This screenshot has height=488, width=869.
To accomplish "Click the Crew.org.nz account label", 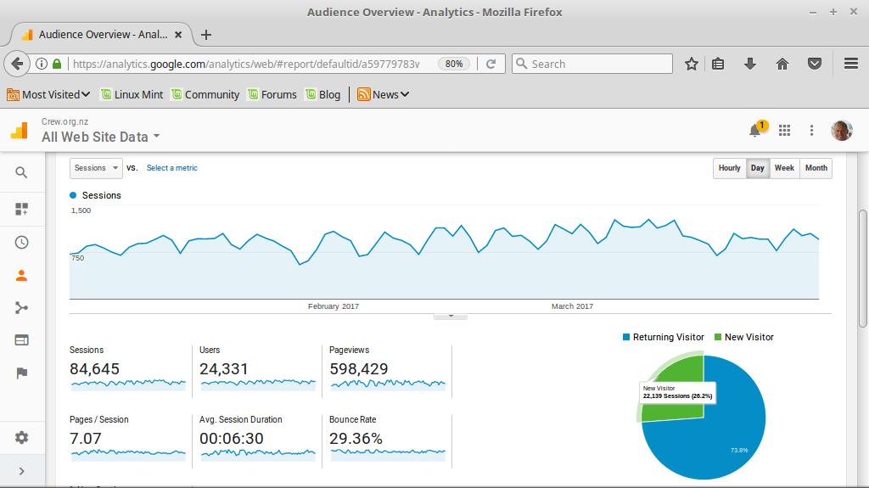I will click(x=64, y=121).
